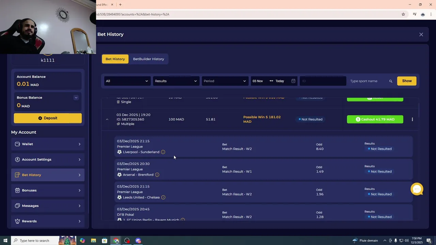Screen dimensions: 436x245
Task: Click the yellow Show button
Action: (407, 81)
